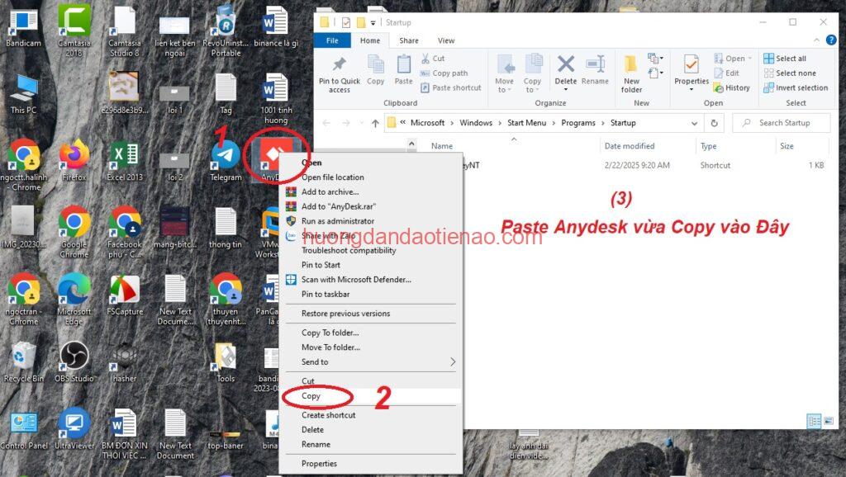Click inside the Search Startup box
This screenshot has width=846, height=477.
(785, 122)
